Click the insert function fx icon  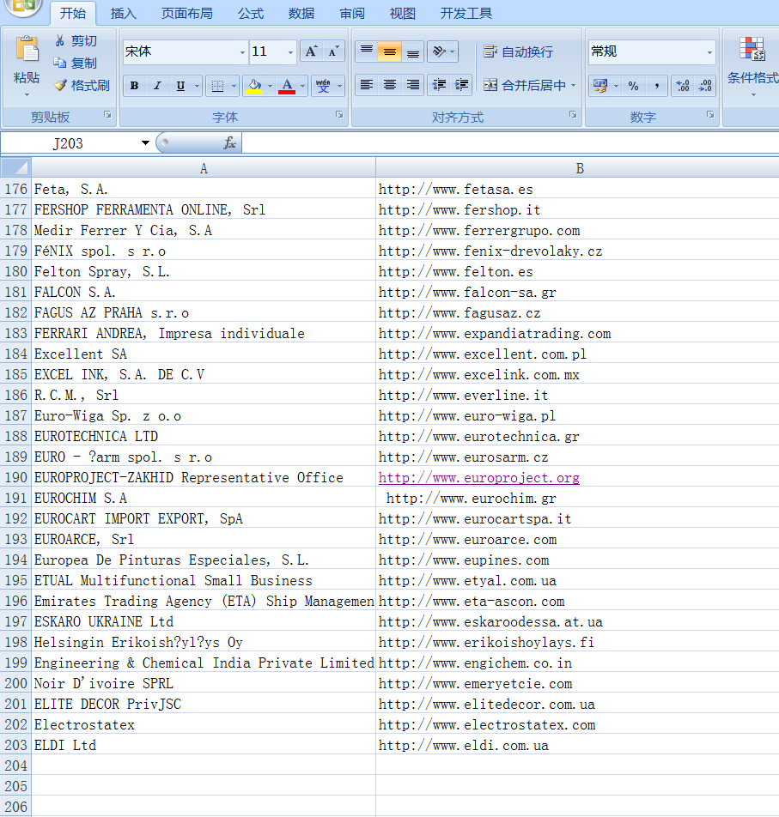coord(229,142)
